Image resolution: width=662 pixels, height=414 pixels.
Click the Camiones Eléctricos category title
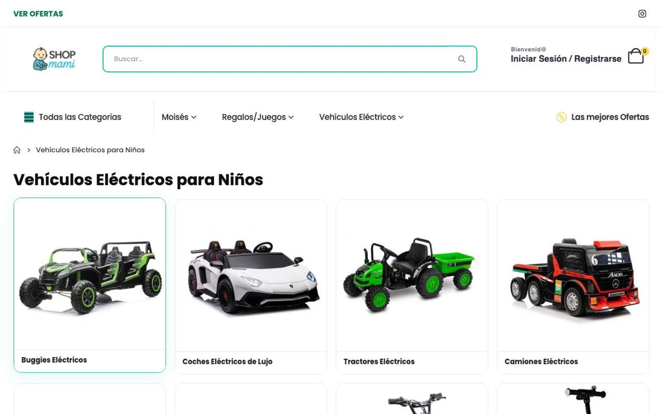(541, 362)
